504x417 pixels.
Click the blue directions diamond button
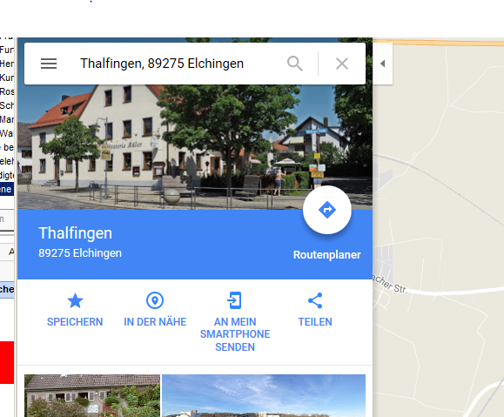(x=327, y=210)
